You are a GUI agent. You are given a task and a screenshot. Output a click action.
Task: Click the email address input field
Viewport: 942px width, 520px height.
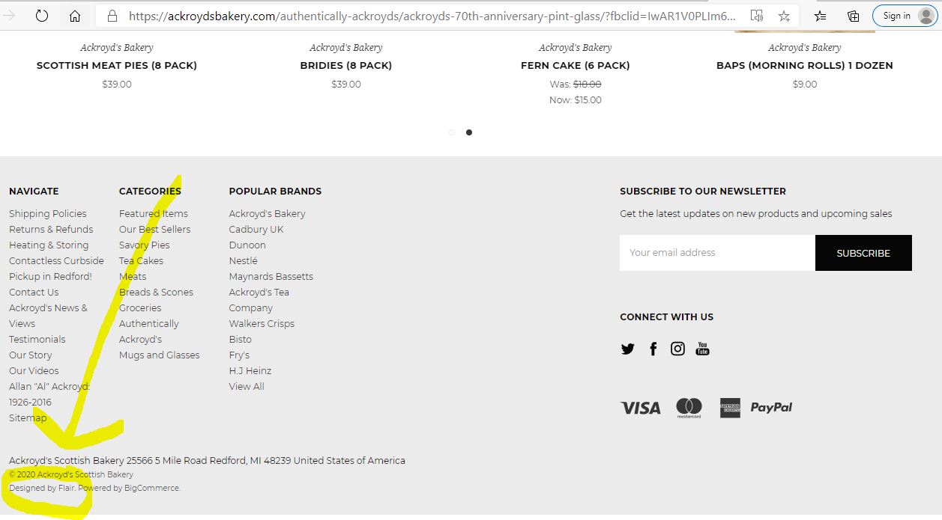coord(717,253)
